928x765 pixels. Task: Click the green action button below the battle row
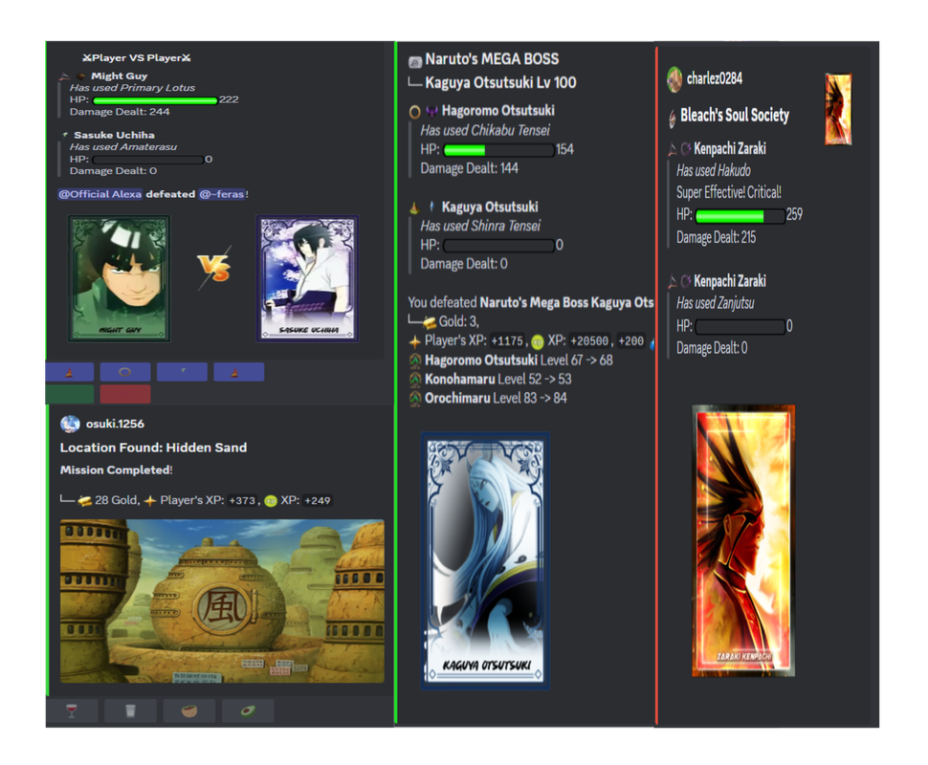(69, 392)
